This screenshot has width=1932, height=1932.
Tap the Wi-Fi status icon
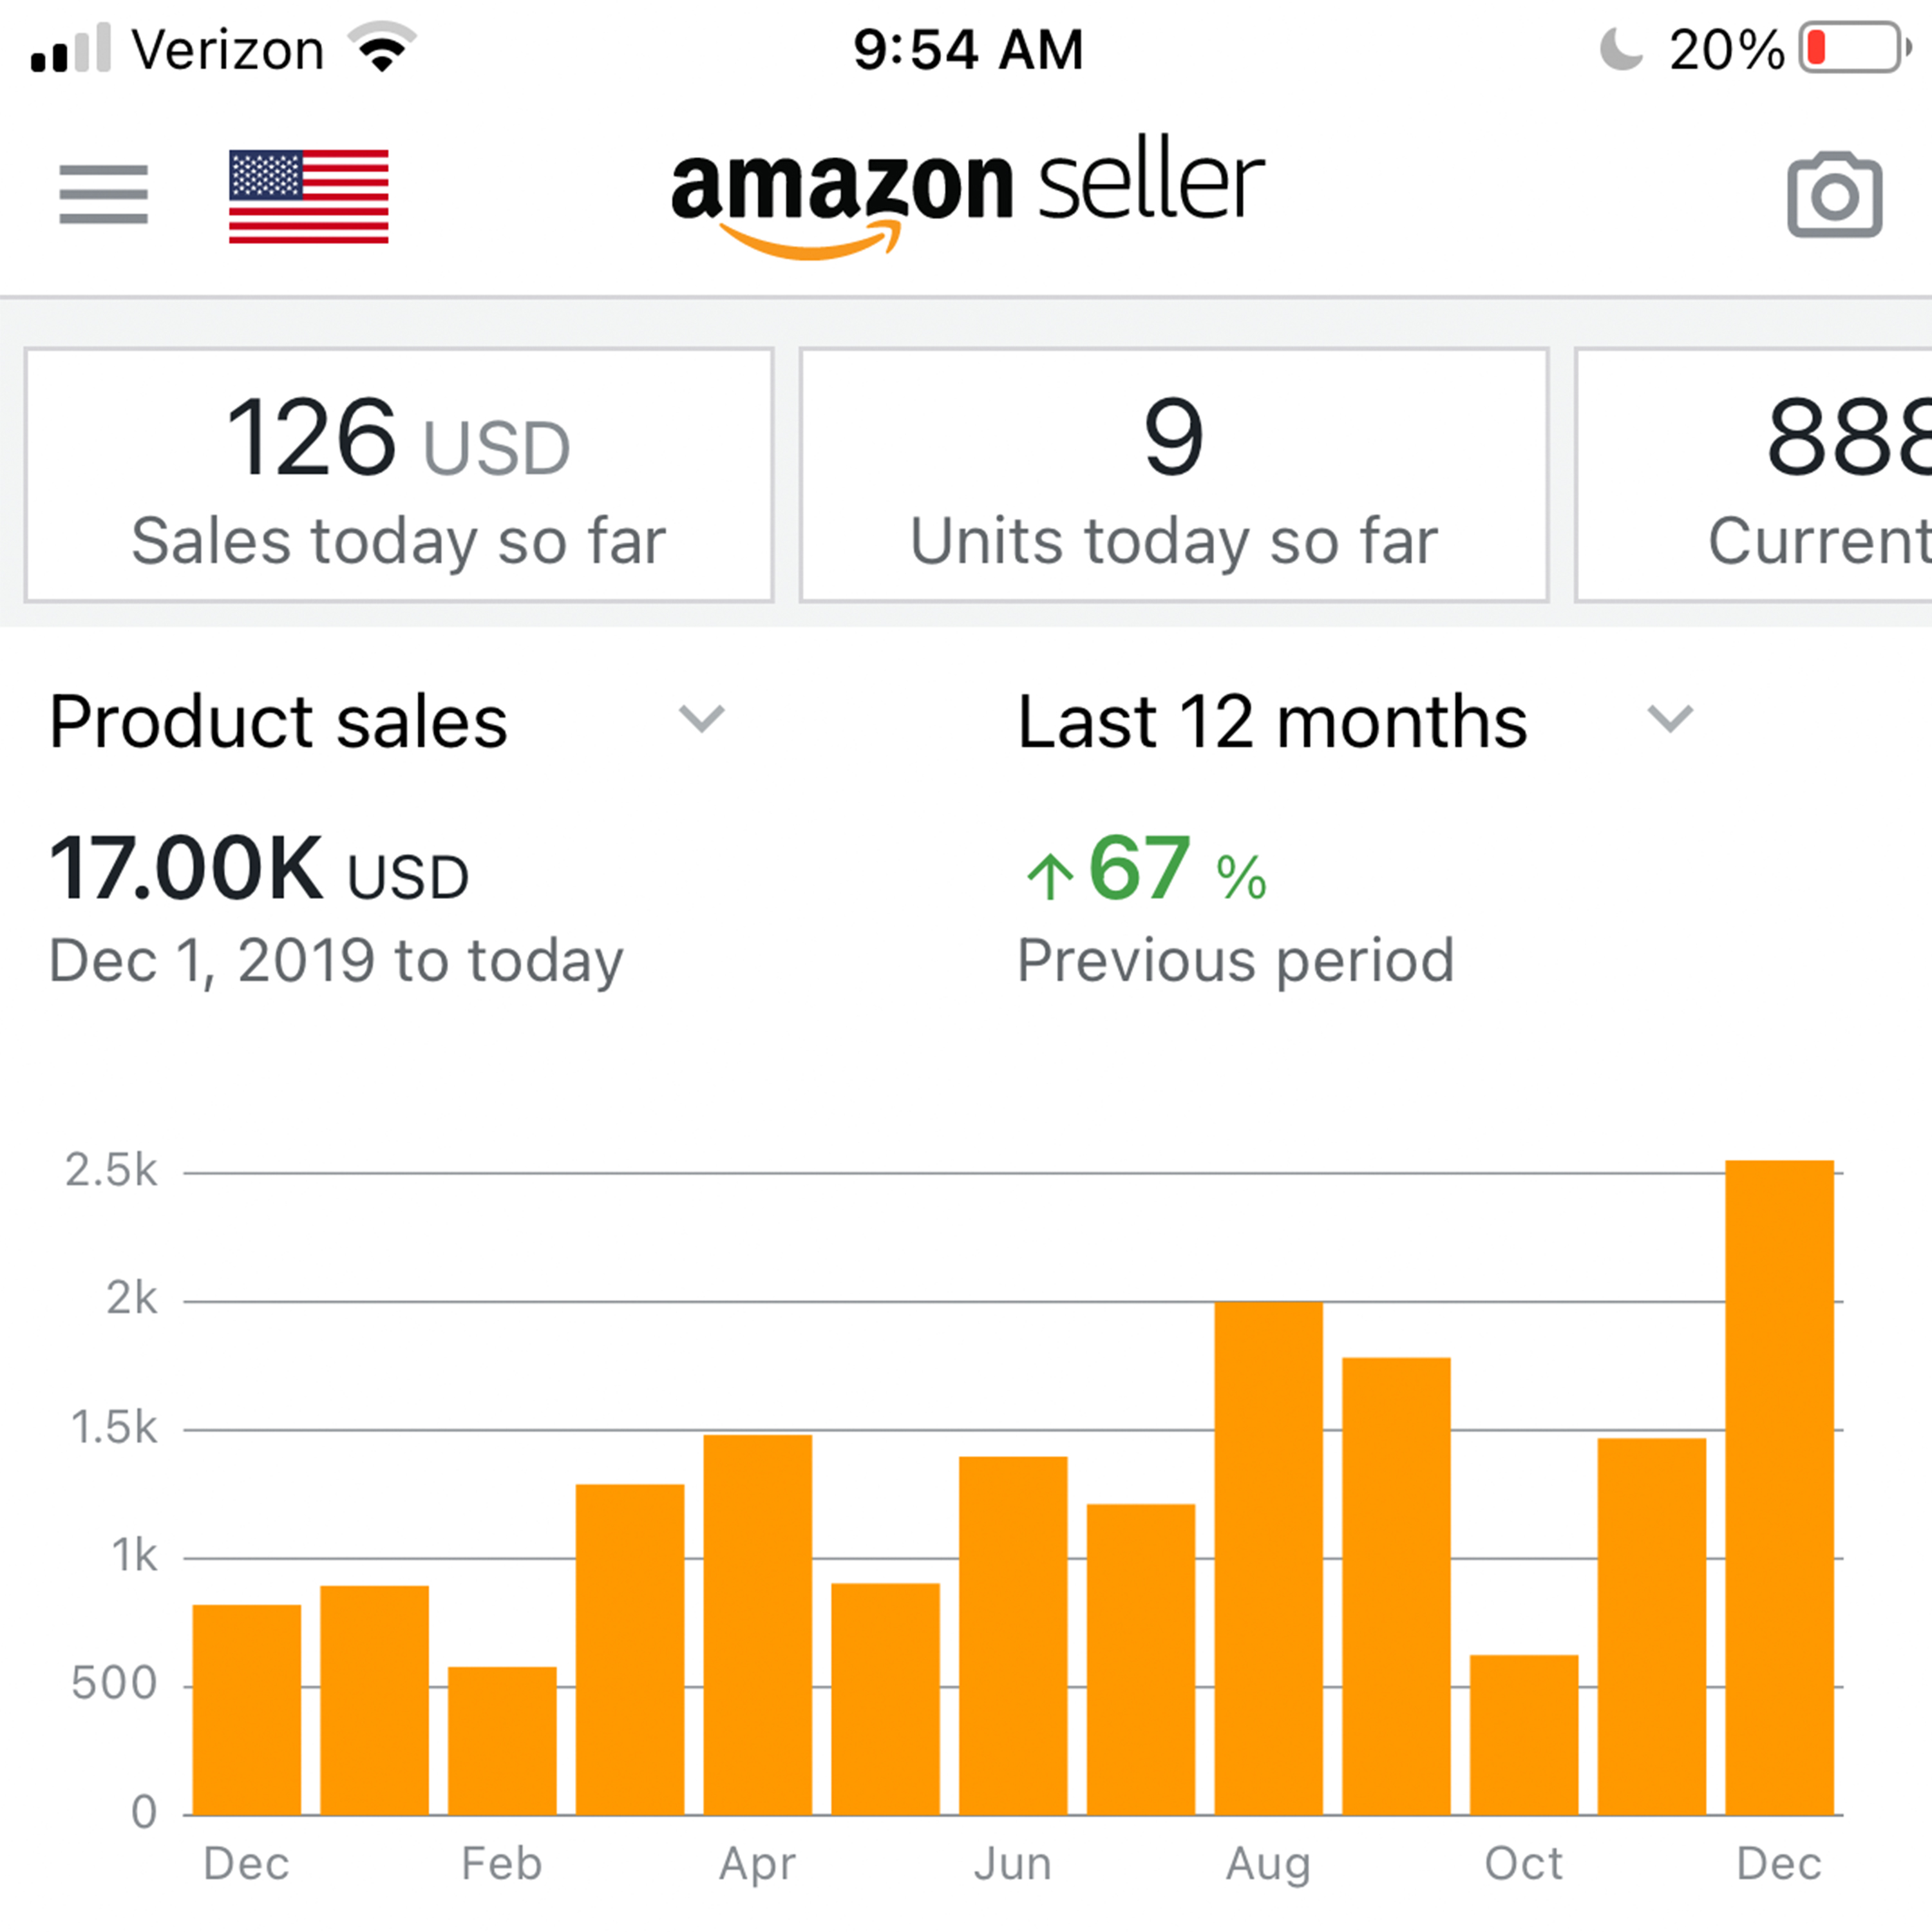point(381,48)
